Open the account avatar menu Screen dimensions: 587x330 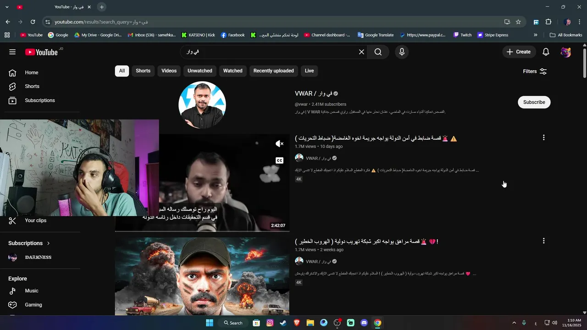coord(566,52)
